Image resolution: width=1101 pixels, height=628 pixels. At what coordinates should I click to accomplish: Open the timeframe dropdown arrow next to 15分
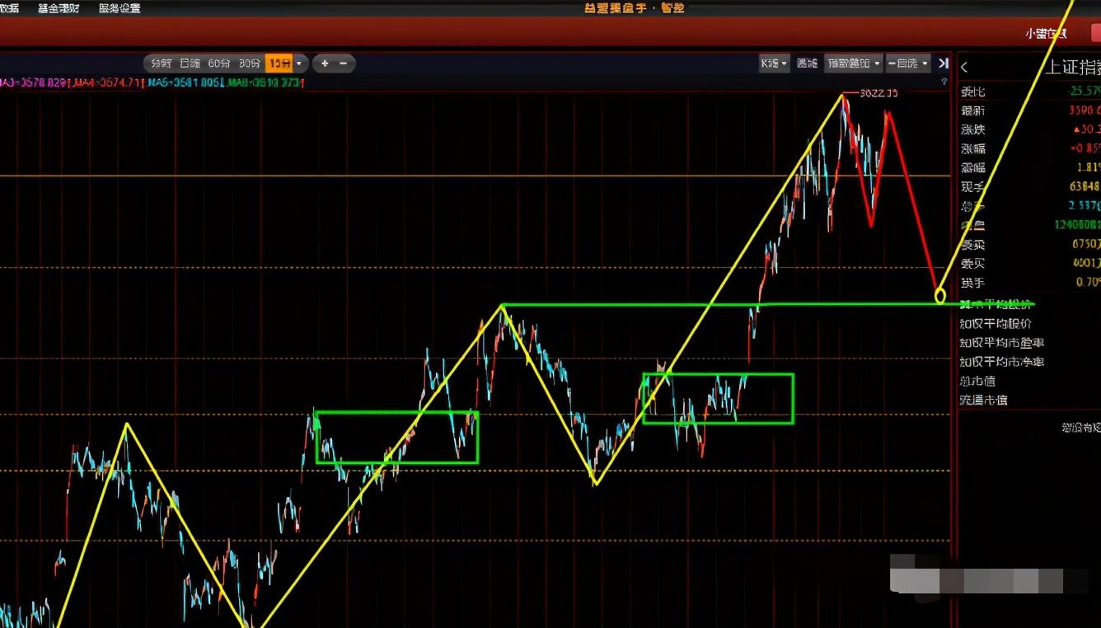point(300,63)
